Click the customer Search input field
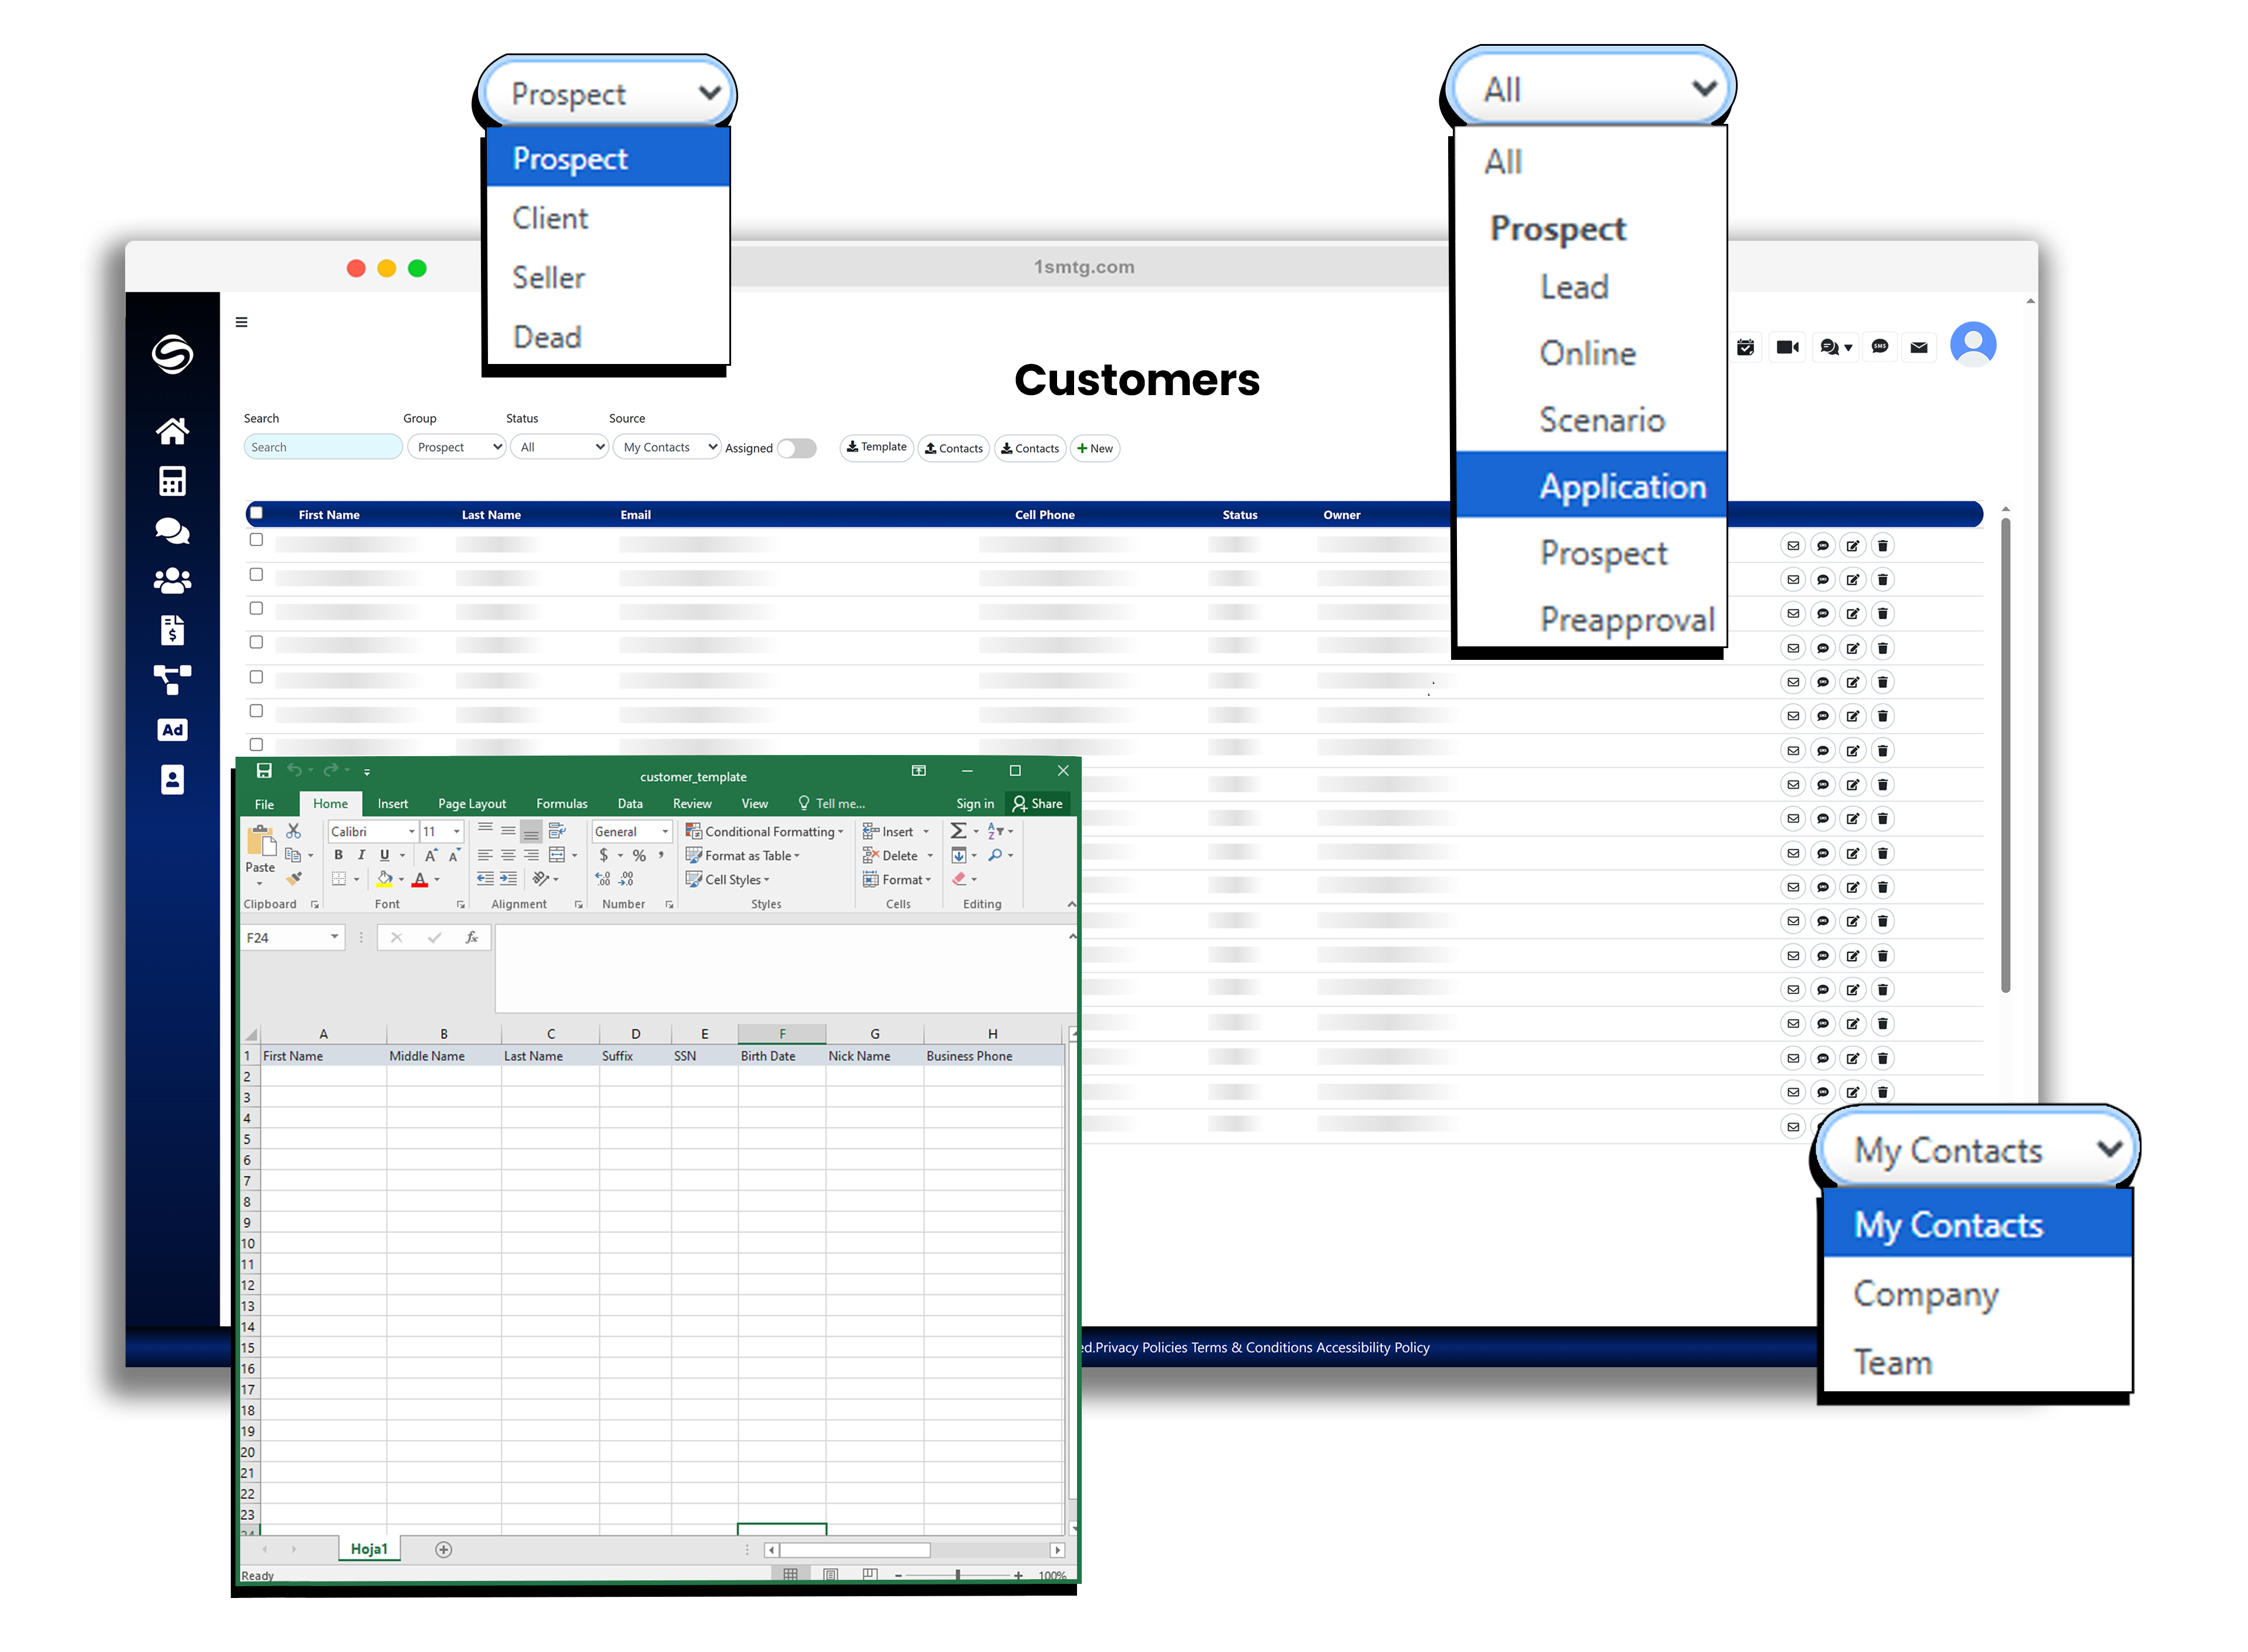The width and height of the screenshot is (2248, 1652). click(322, 447)
